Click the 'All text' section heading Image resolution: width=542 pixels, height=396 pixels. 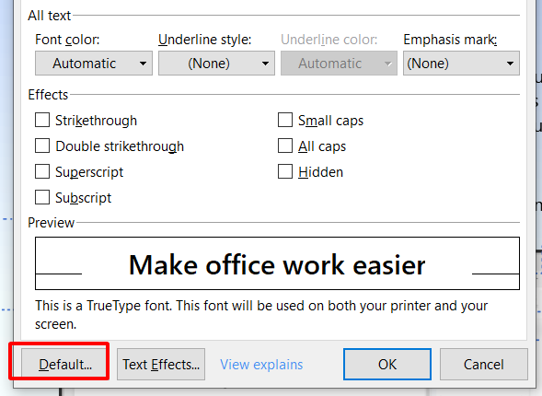[x=50, y=16]
